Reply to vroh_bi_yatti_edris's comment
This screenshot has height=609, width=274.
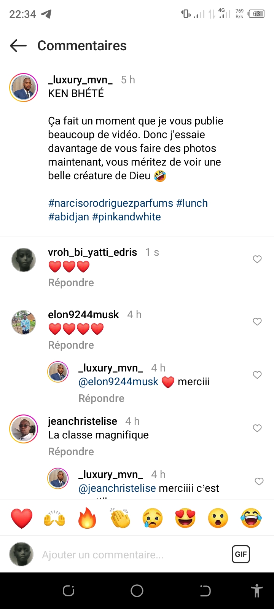tap(71, 283)
